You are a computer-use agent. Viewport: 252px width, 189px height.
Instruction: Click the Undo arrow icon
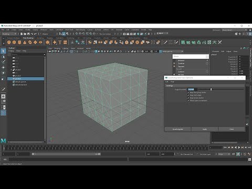tap(32, 34)
